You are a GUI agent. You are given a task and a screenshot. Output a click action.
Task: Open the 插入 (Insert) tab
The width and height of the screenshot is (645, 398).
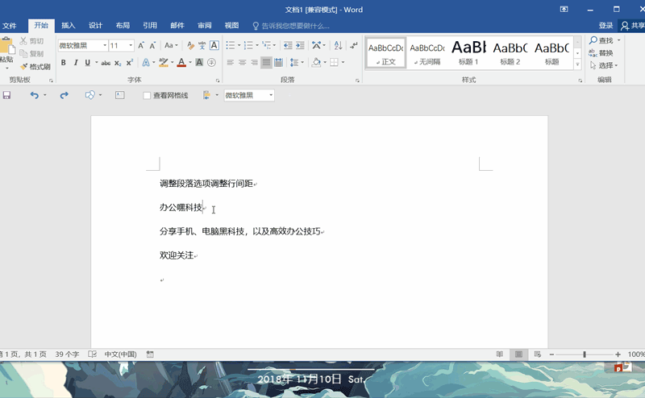(69, 25)
